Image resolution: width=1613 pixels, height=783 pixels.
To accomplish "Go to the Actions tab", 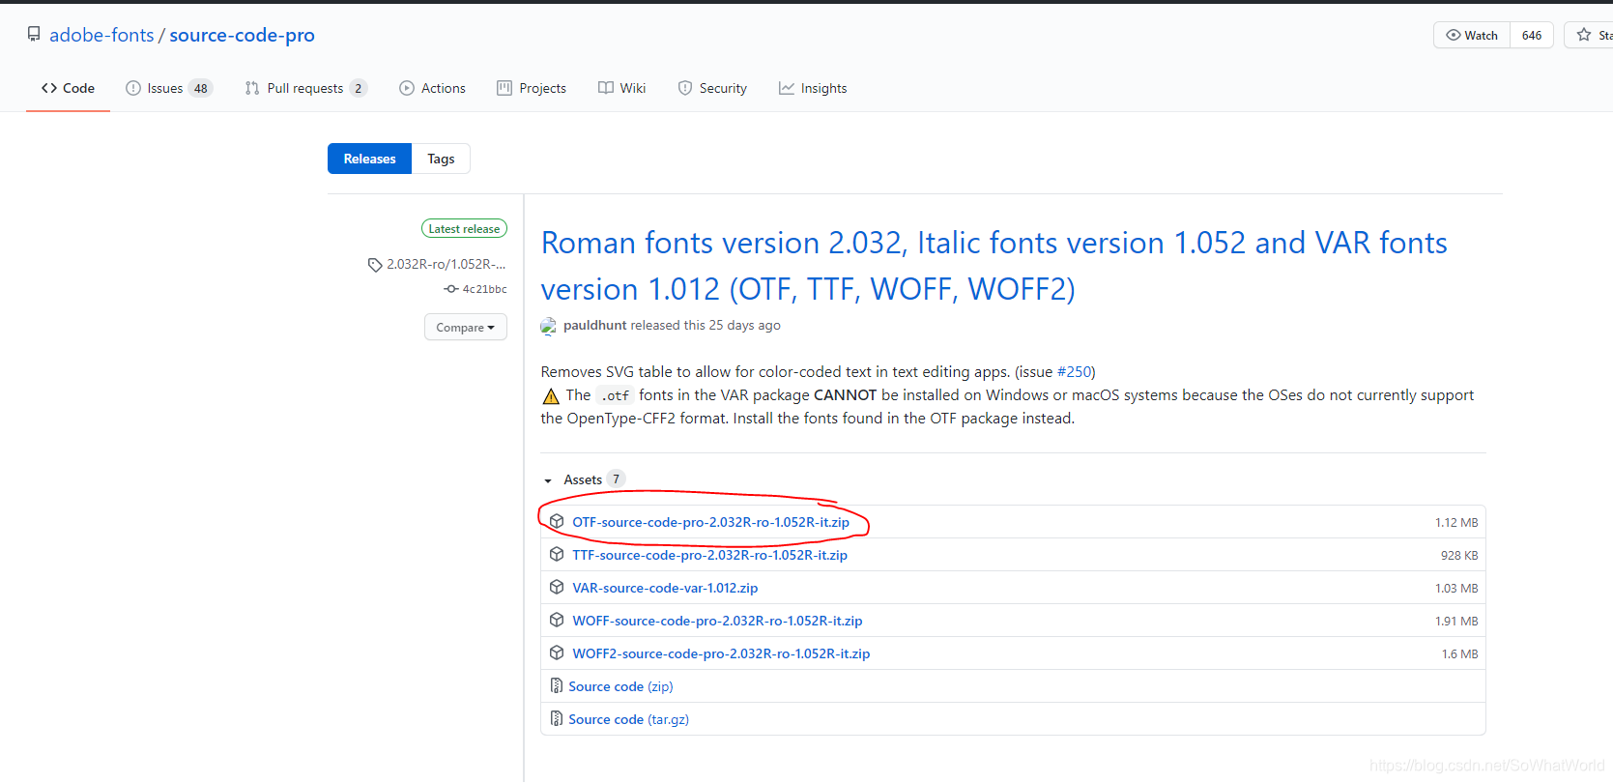I will 432,88.
